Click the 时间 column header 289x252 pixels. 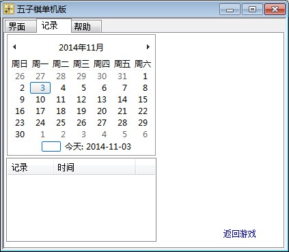[94, 167]
